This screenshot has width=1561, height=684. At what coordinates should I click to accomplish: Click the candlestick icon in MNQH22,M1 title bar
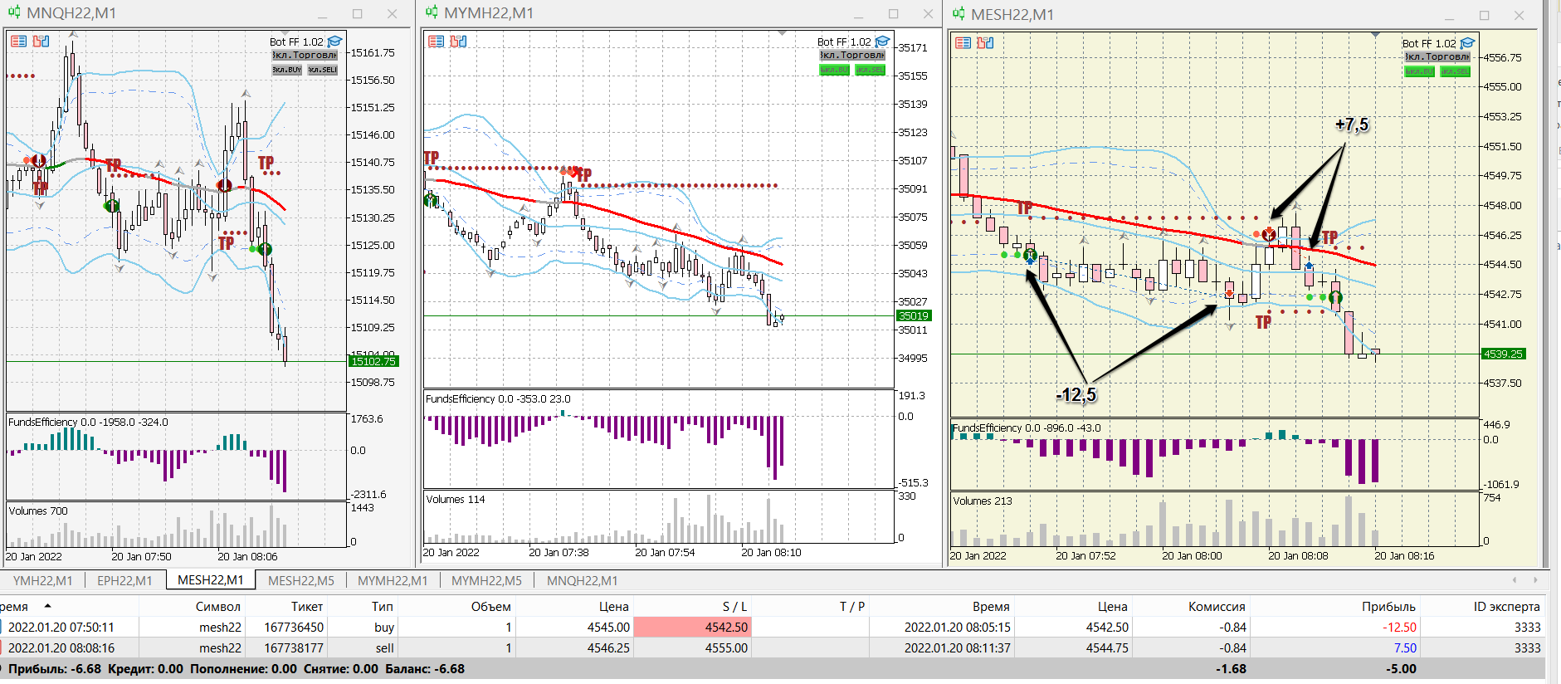(14, 12)
